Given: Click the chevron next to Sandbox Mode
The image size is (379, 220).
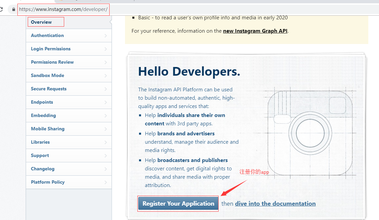Looking at the screenshot, I should (x=106, y=76).
